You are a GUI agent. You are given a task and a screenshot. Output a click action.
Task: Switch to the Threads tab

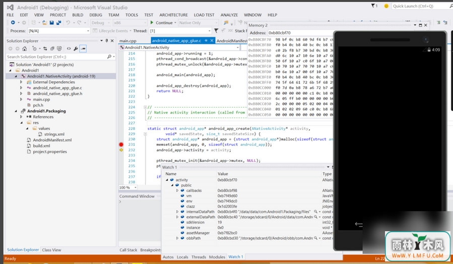click(x=199, y=257)
